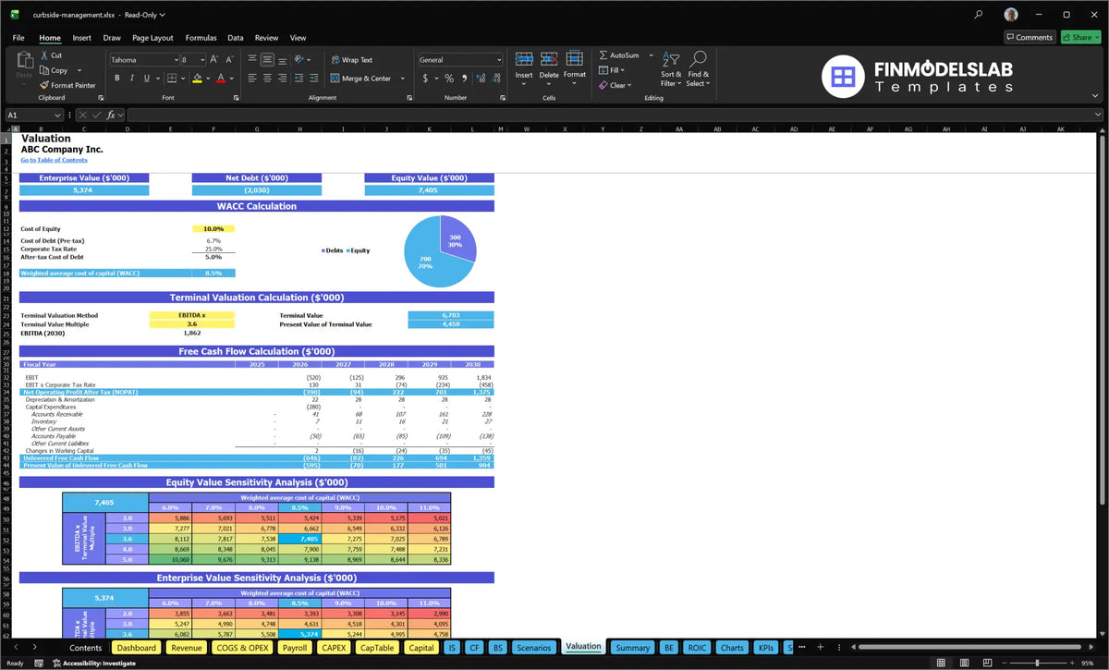The image size is (1109, 670).
Task: Open the Tahoma font name dropdown
Action: point(176,59)
